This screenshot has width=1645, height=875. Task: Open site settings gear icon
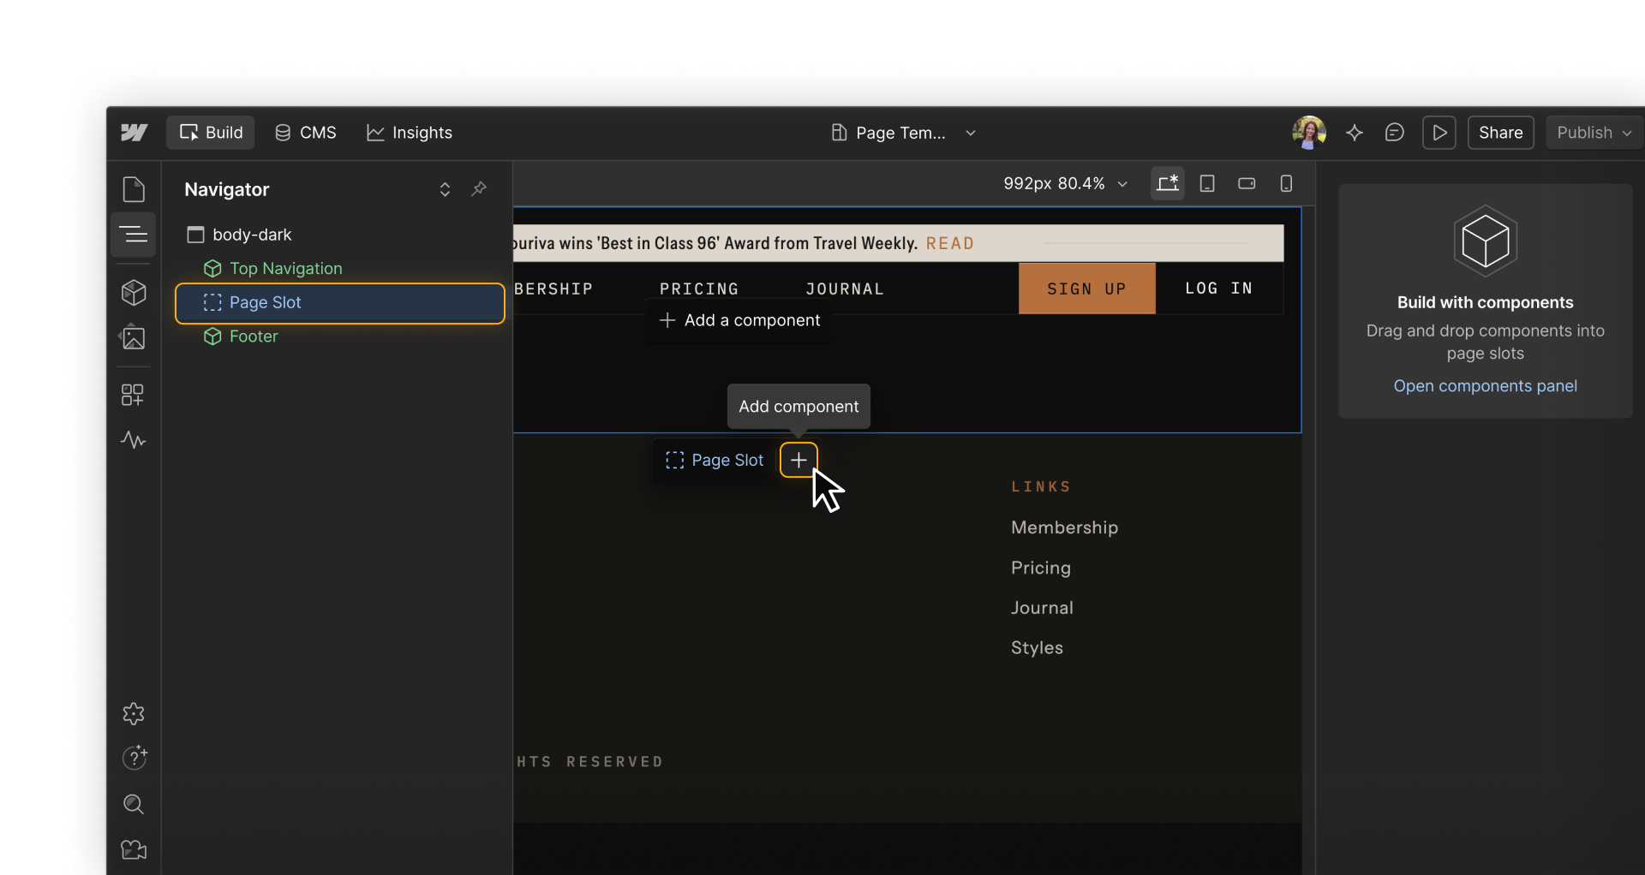pyautogui.click(x=134, y=714)
